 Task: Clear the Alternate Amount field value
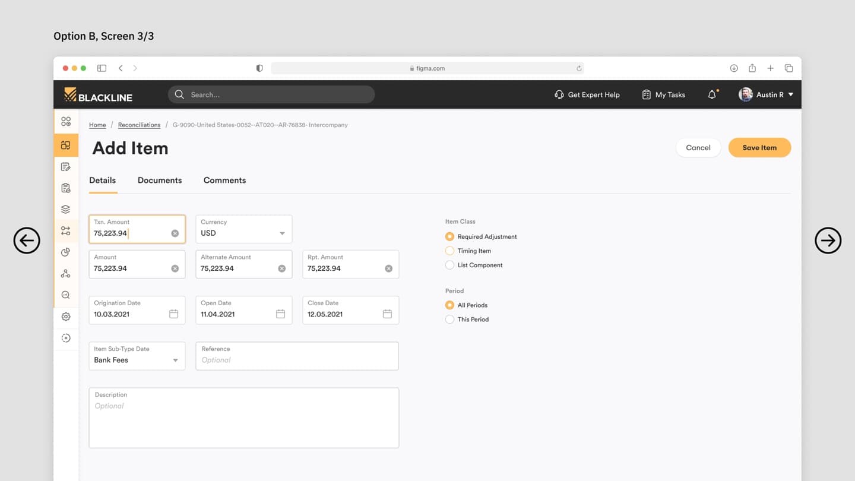coord(282,268)
